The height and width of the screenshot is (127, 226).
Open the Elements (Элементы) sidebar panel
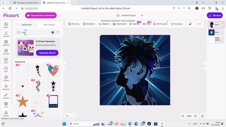click(6, 87)
